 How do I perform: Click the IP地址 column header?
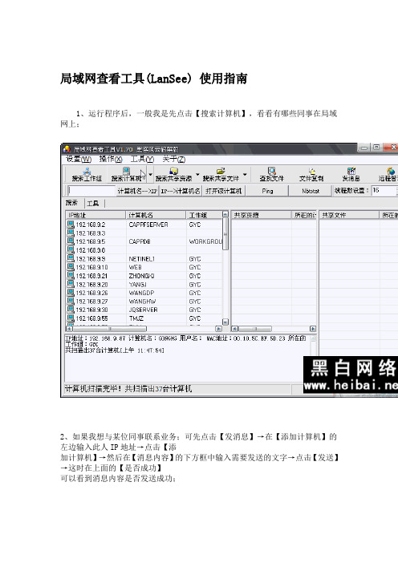coord(96,215)
